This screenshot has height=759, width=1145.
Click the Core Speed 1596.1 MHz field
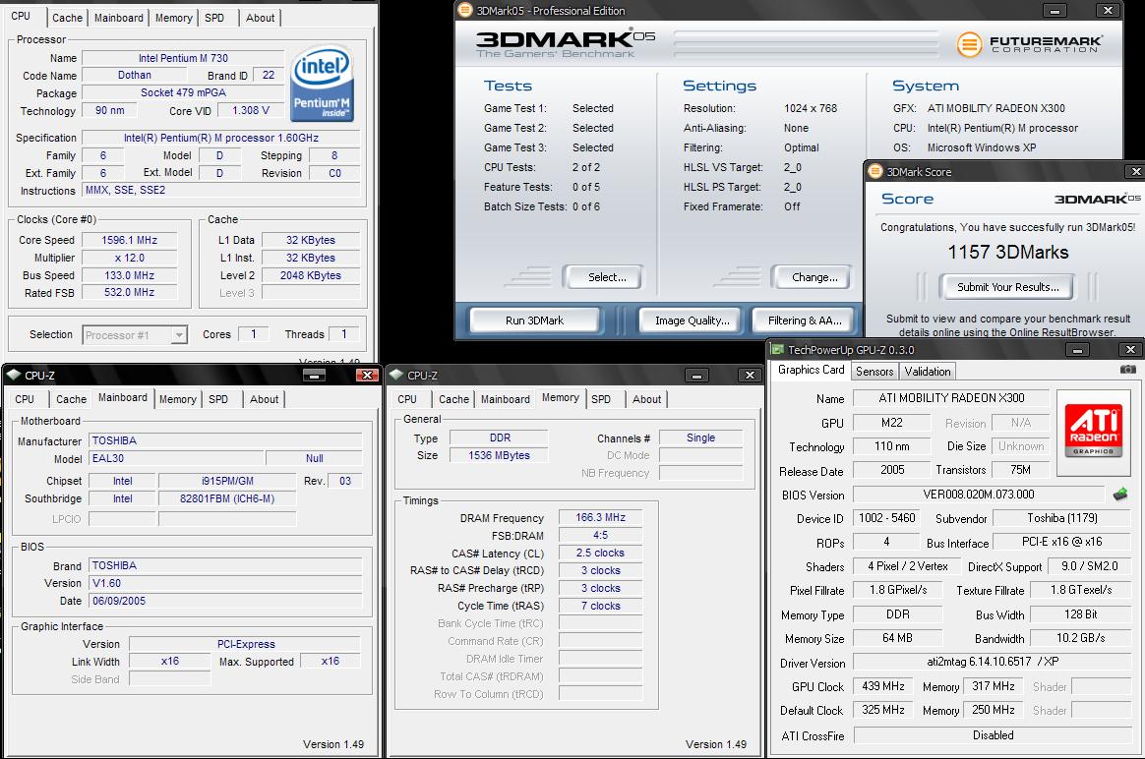[129, 240]
